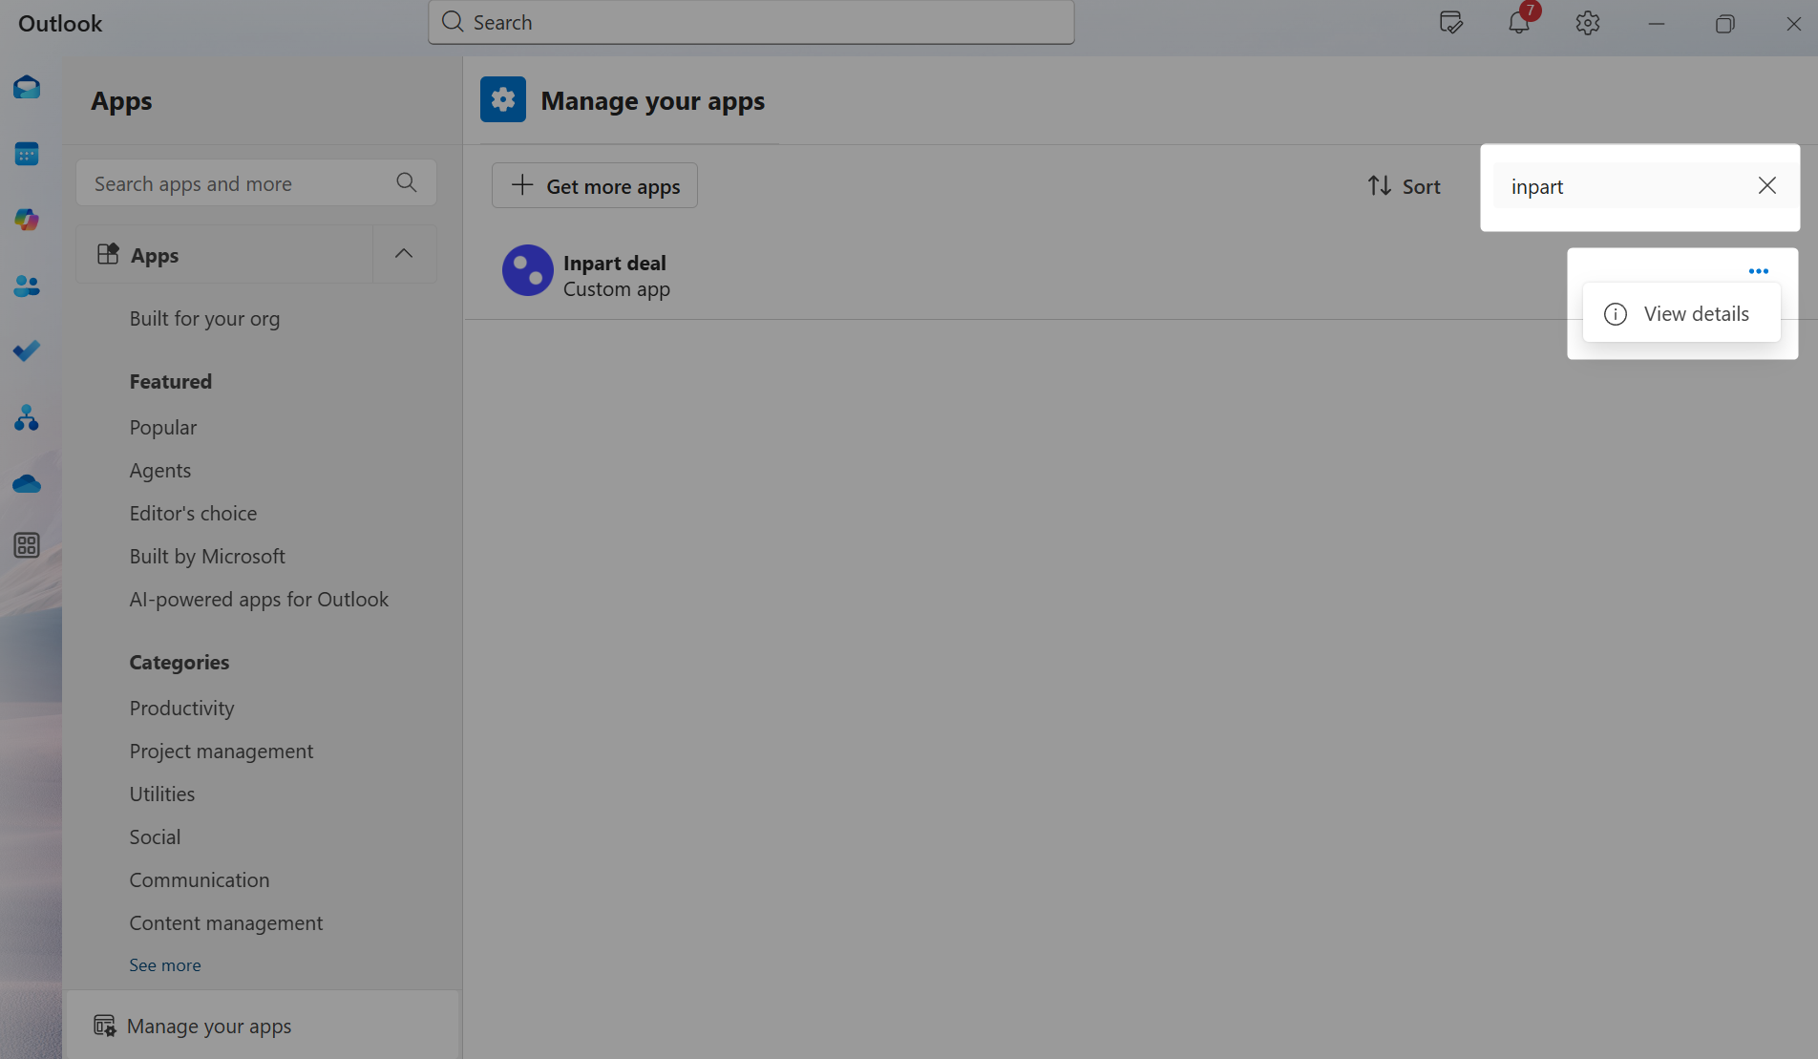Select the Popular featured list
The width and height of the screenshot is (1818, 1059).
(163, 427)
